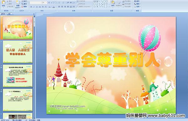Copy the selection with 复制
Screen dimensions: 188x121
click(x=9, y=4)
